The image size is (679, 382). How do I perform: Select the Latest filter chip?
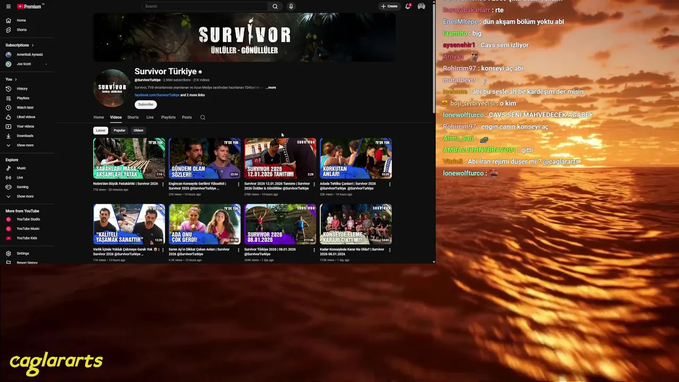[x=100, y=131]
